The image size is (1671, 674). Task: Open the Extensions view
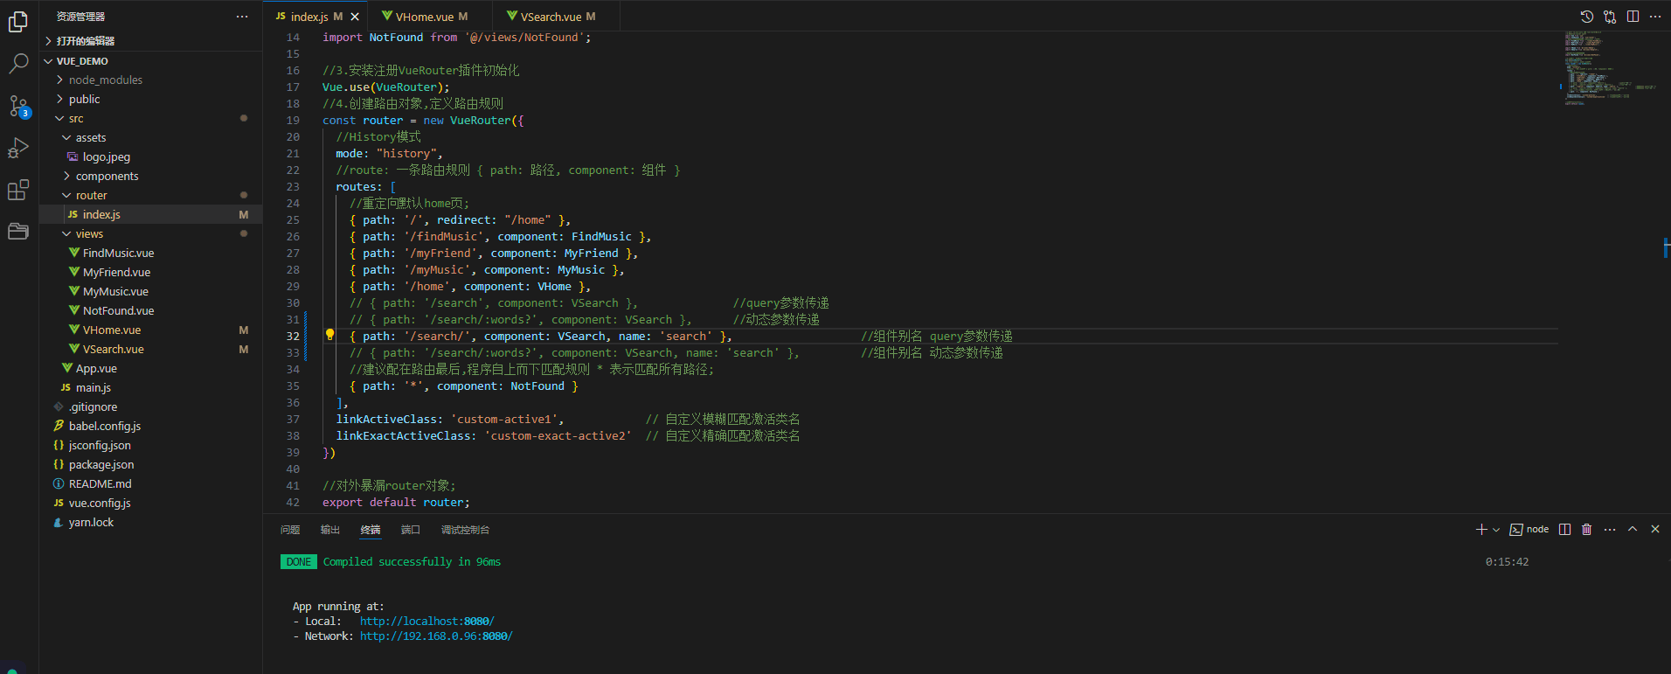click(18, 190)
